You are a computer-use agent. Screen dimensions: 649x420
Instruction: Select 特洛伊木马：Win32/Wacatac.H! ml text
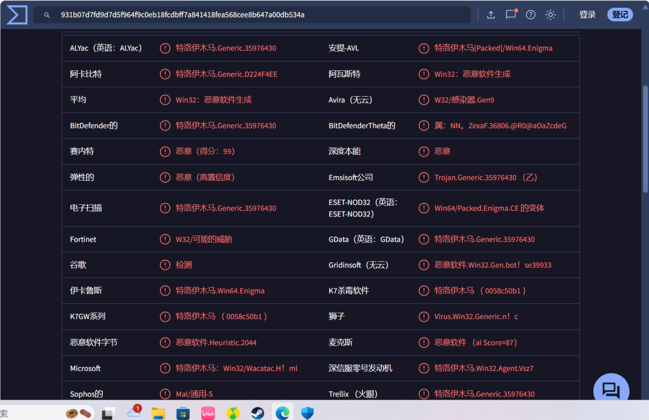pyautogui.click(x=237, y=368)
